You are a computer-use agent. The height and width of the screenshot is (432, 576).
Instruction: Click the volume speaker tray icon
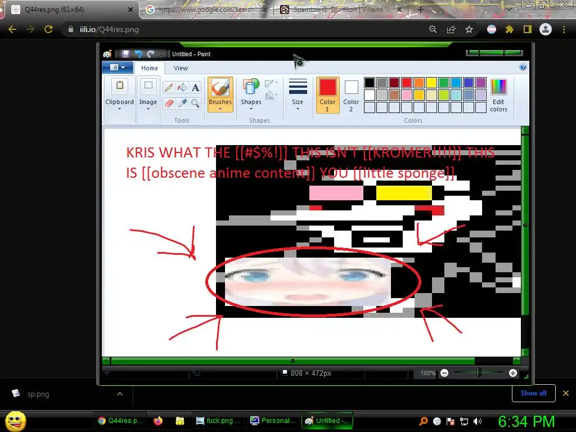click(x=478, y=421)
